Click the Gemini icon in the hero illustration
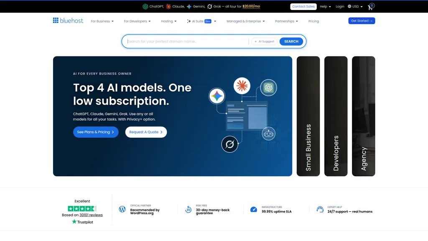428x241 pixels. [217, 96]
